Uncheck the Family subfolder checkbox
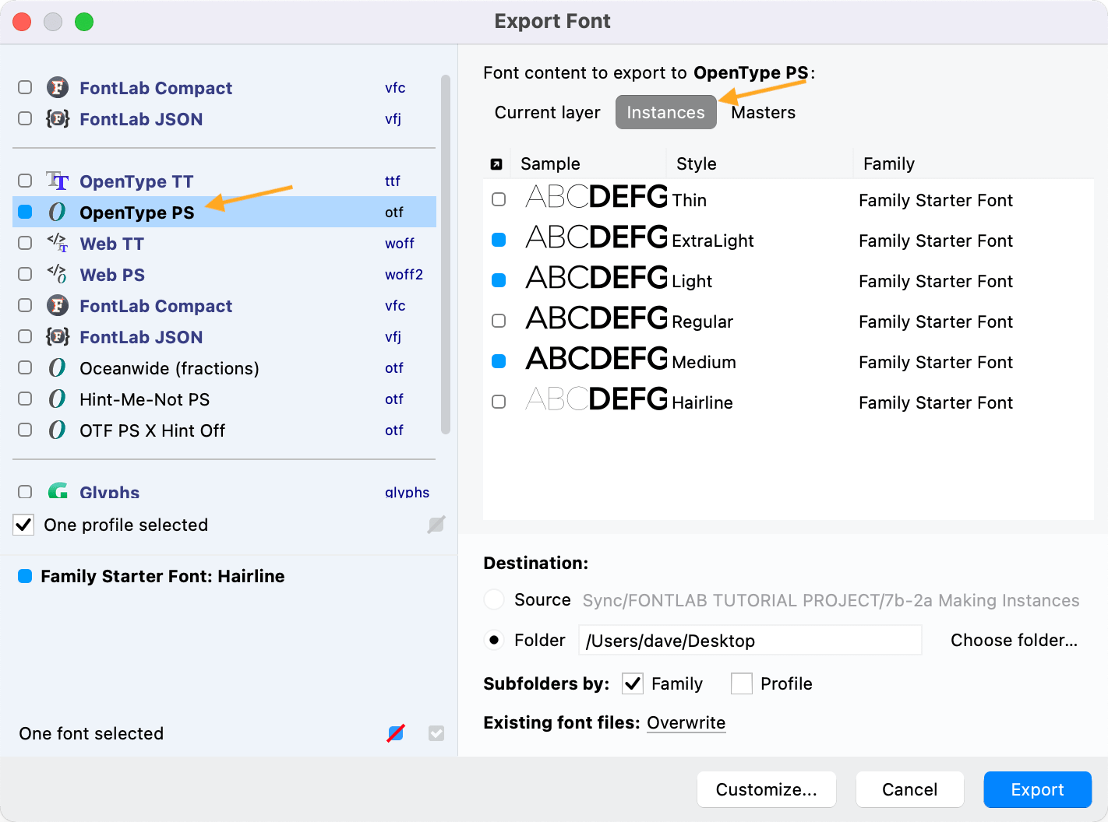Screen dimensions: 1108x822 (633, 683)
